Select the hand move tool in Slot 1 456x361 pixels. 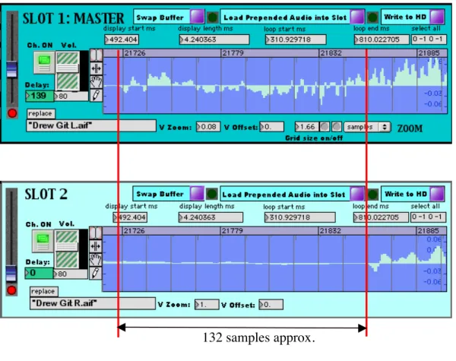(97, 82)
